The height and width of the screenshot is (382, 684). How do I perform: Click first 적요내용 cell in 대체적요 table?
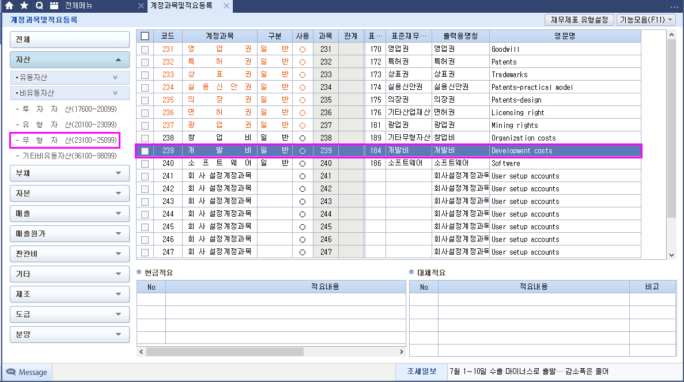click(534, 299)
